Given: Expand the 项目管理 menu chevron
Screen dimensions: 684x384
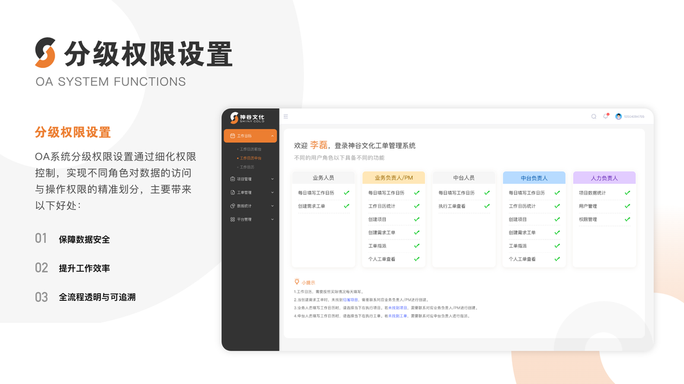Looking at the screenshot, I should click(272, 179).
